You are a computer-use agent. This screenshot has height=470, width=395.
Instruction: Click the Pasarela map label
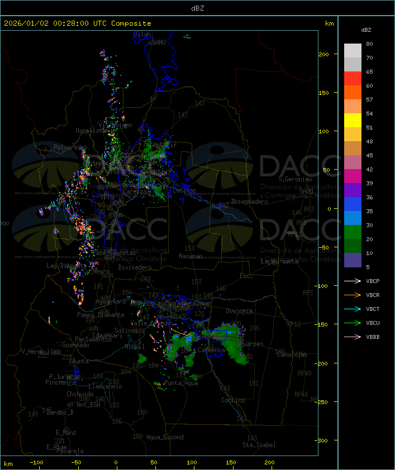point(70,451)
